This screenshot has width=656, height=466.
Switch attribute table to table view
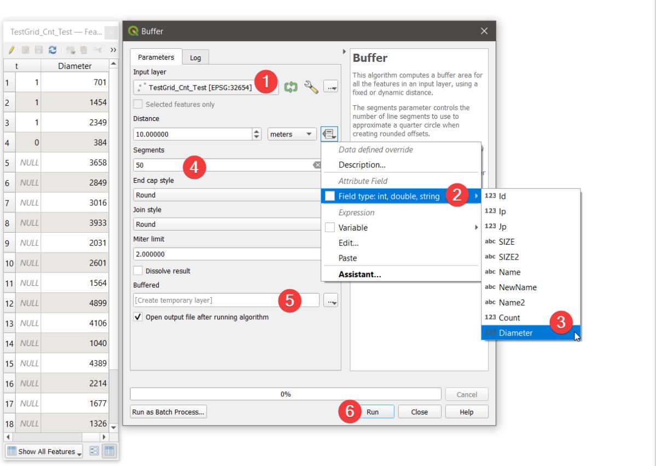(x=109, y=451)
